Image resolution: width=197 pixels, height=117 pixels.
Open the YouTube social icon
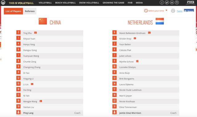click(x=172, y=2)
